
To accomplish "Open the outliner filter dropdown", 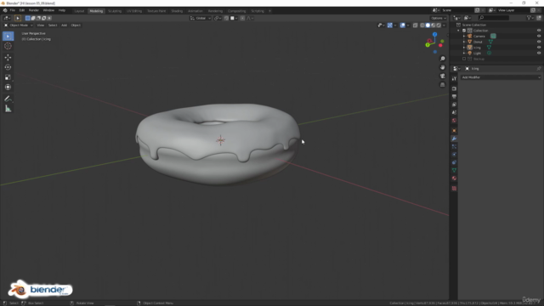I will pyautogui.click(x=530, y=18).
